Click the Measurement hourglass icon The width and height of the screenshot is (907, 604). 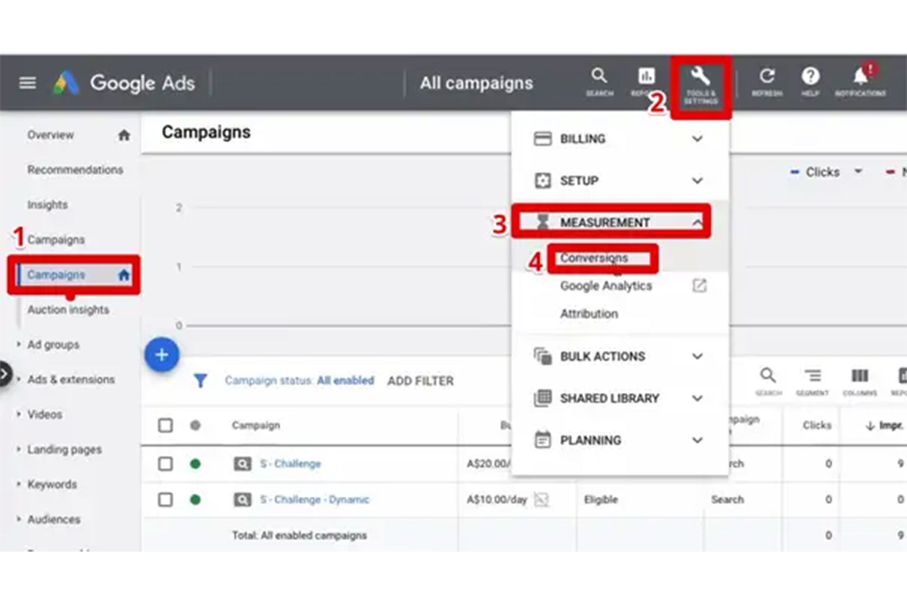click(542, 222)
